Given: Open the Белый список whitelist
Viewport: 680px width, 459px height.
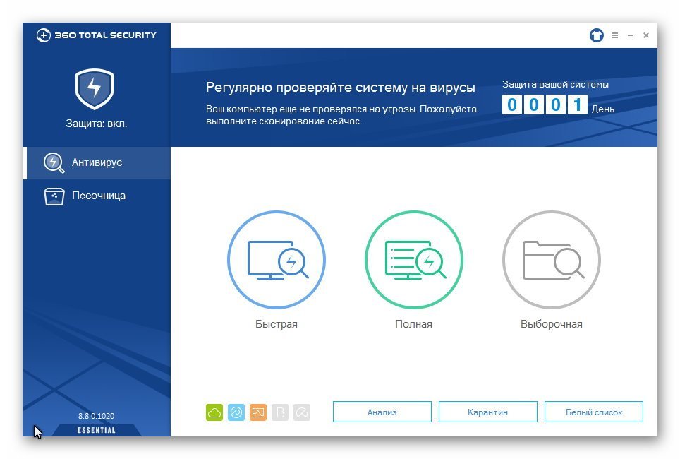Looking at the screenshot, I should pos(594,412).
